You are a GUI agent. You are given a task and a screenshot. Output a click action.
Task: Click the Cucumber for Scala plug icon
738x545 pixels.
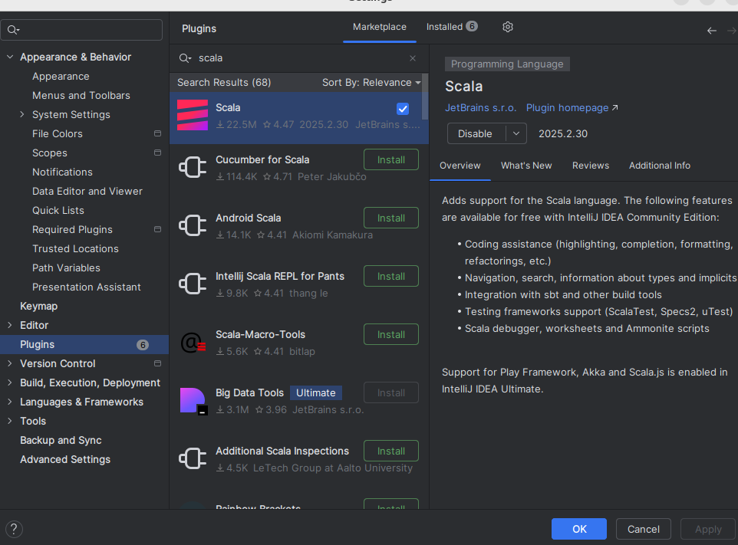click(x=193, y=167)
